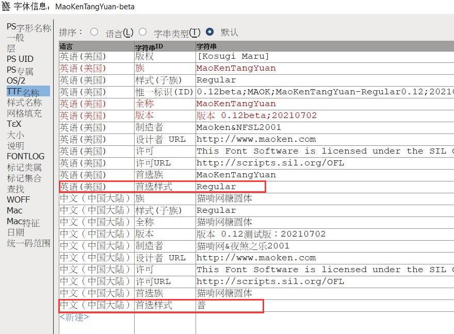The height and width of the screenshot is (334, 454).
Task: Click the 字符串 column header
Action: coord(325,46)
